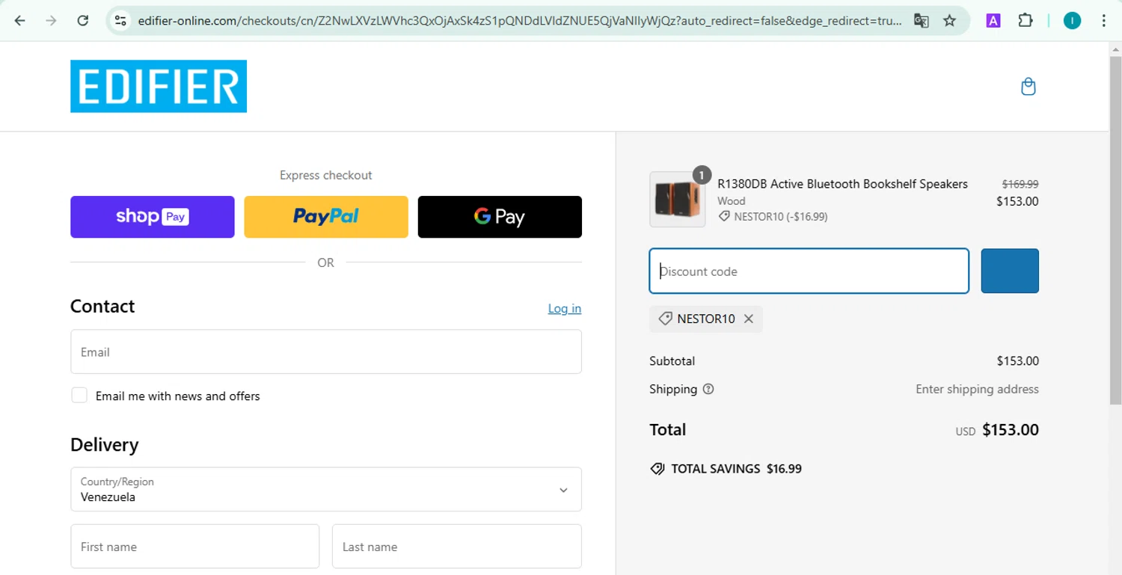Click the Subtotal label

point(672,360)
